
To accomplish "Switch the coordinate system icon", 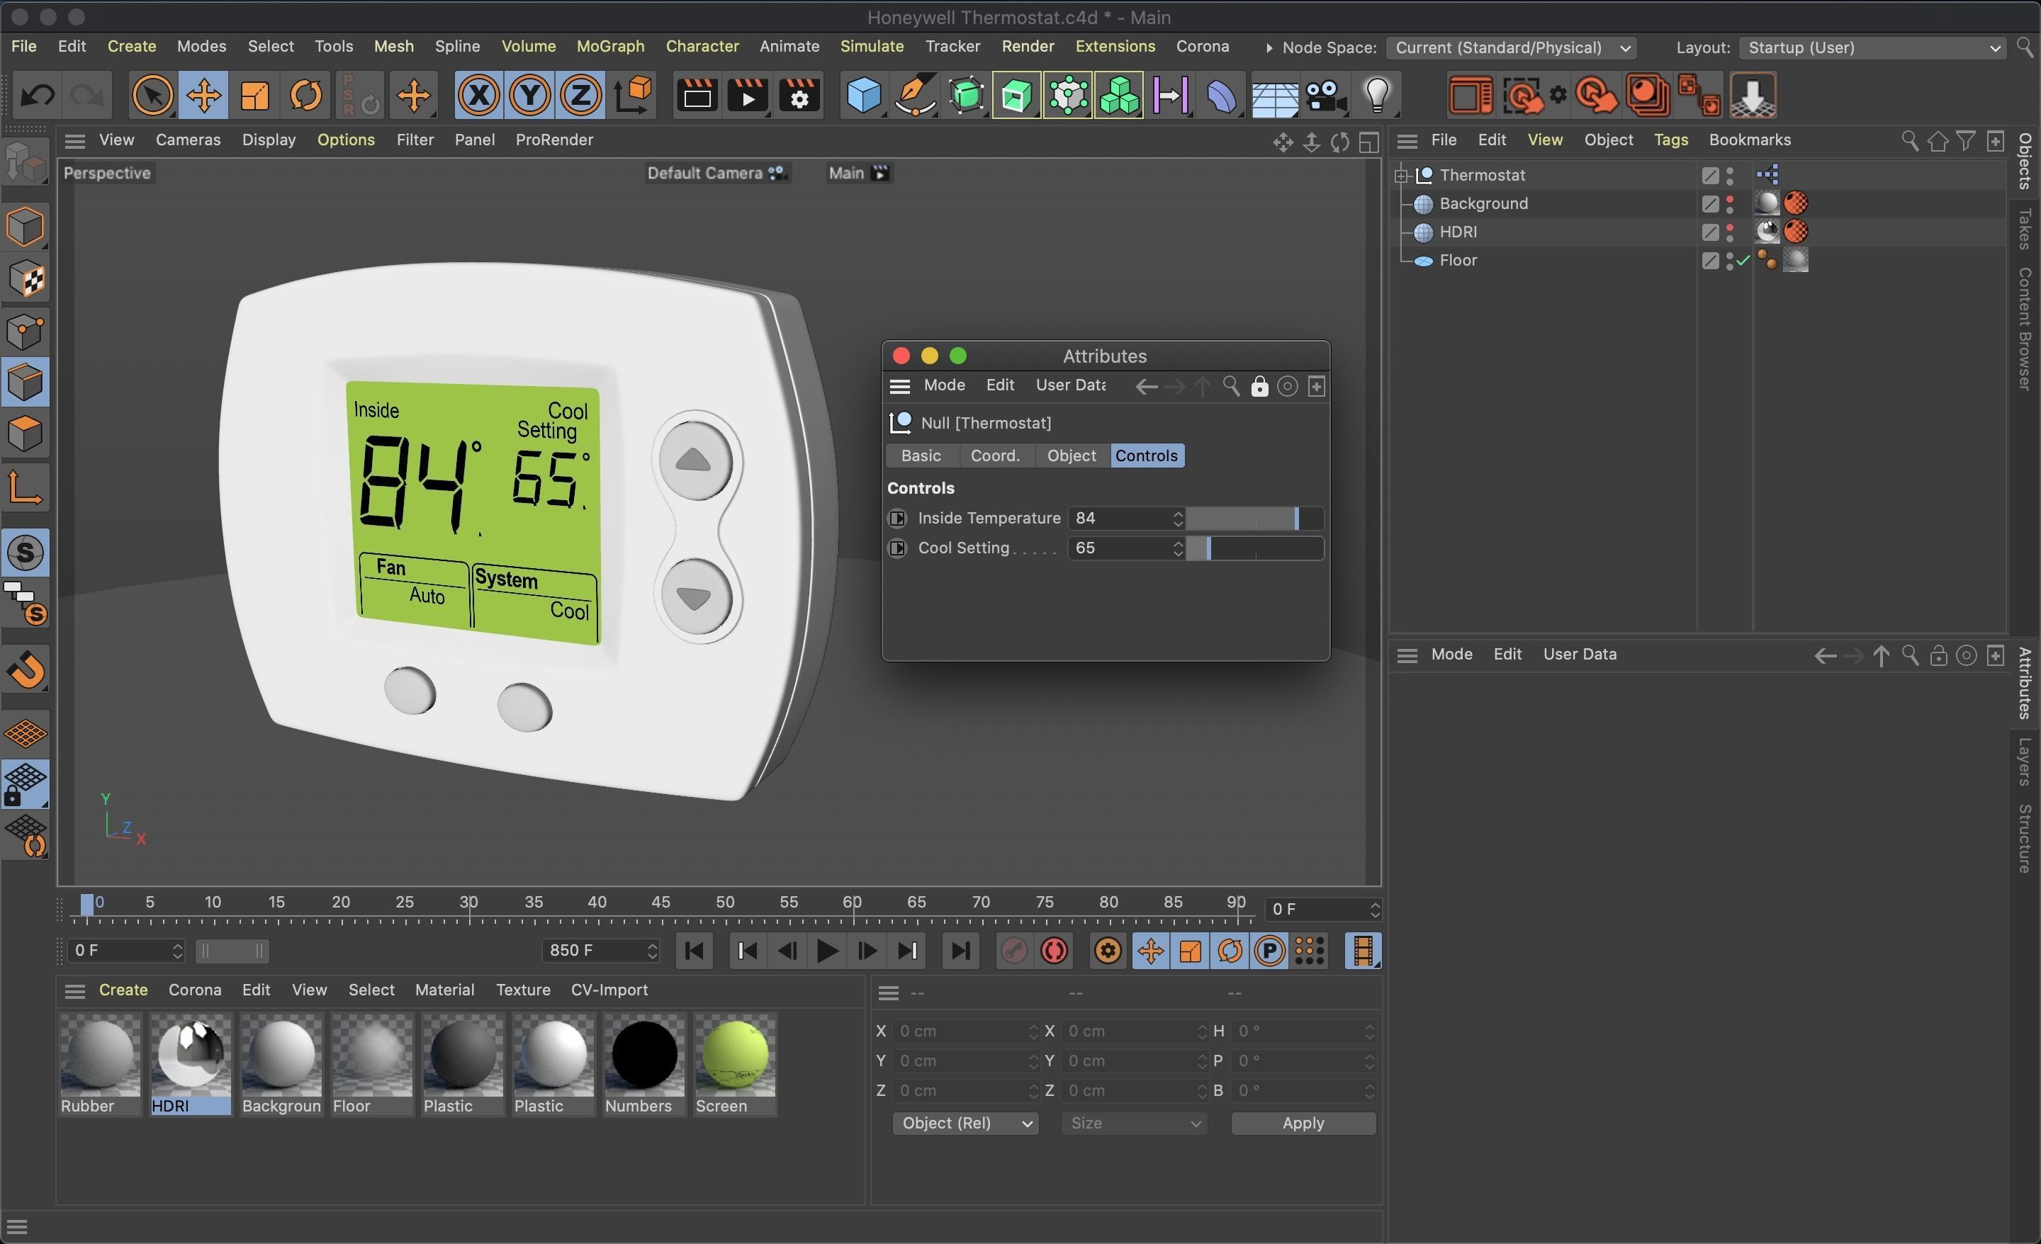I will click(x=634, y=95).
